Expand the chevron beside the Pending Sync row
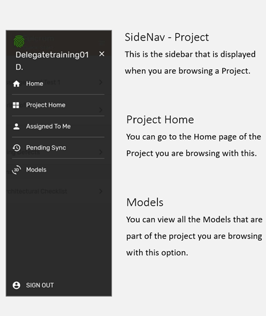Screen dimensions: 266x316 (101, 152)
